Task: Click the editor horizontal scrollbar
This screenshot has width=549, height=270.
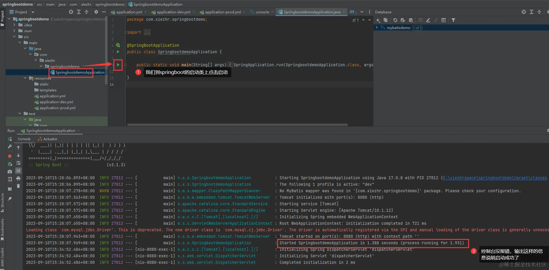Action: (x=237, y=125)
